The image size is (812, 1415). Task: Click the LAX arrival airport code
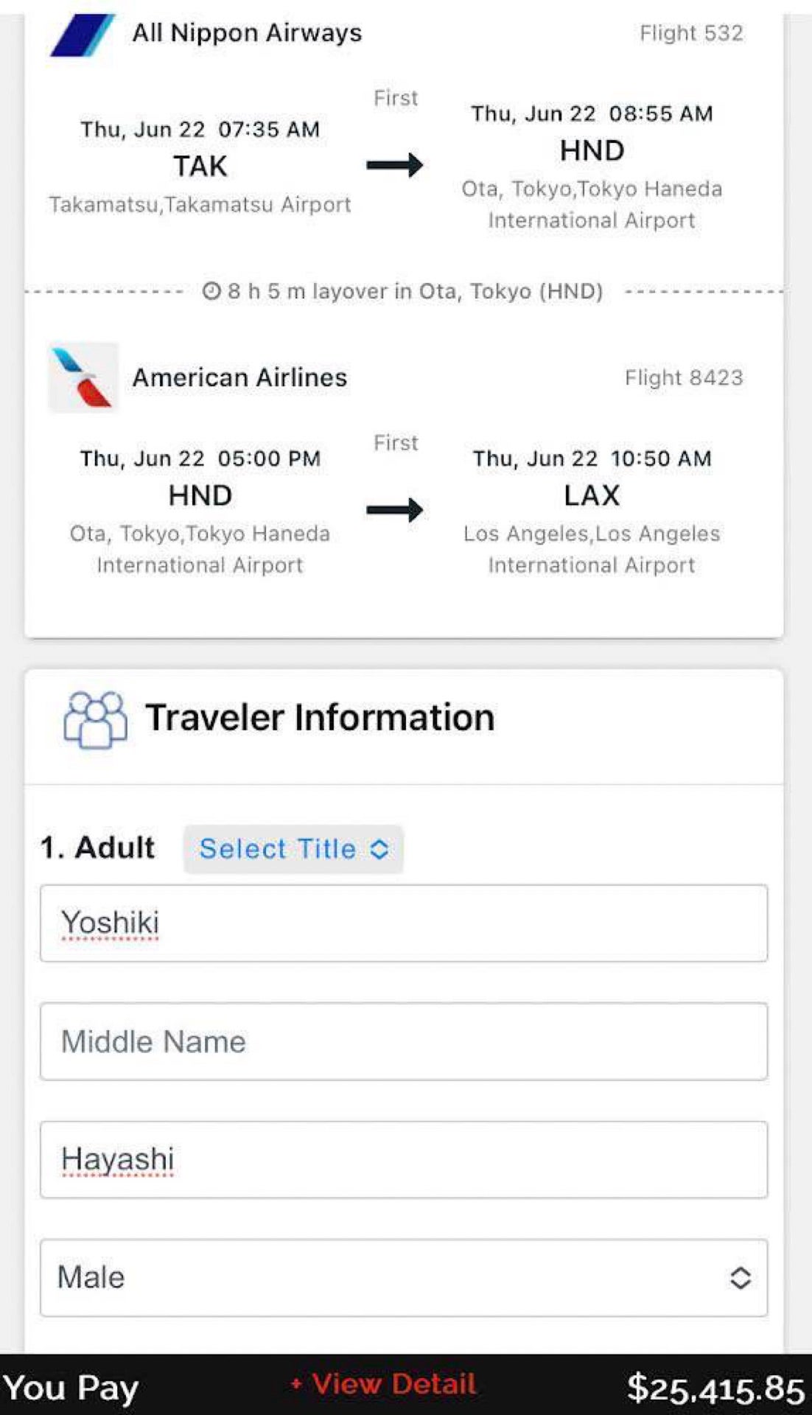[x=592, y=495]
